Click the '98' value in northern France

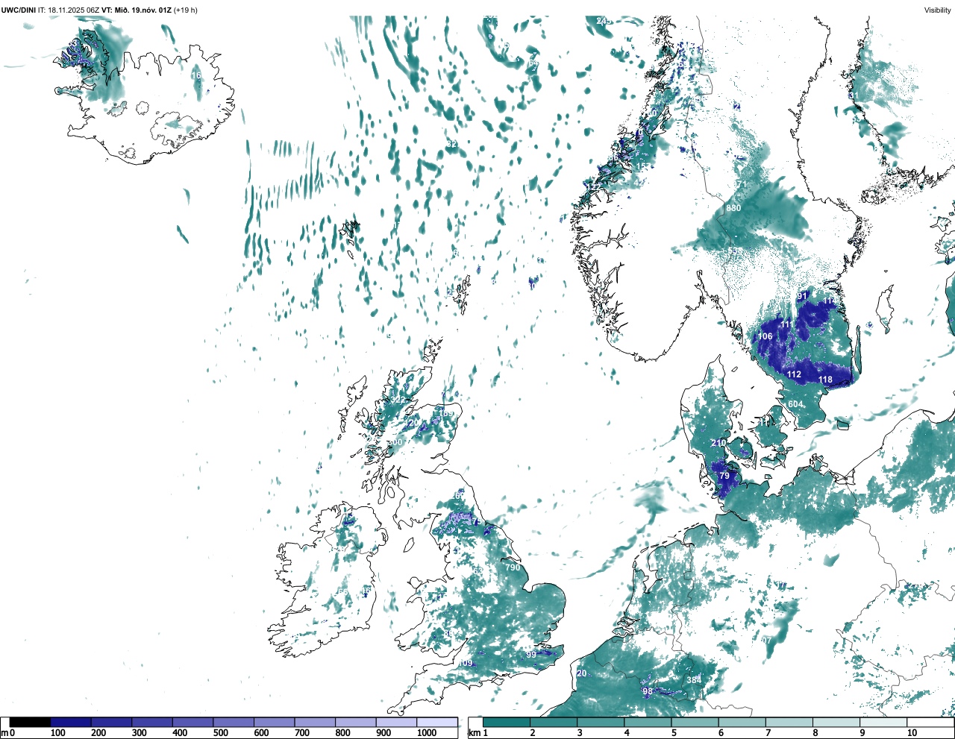coord(648,692)
